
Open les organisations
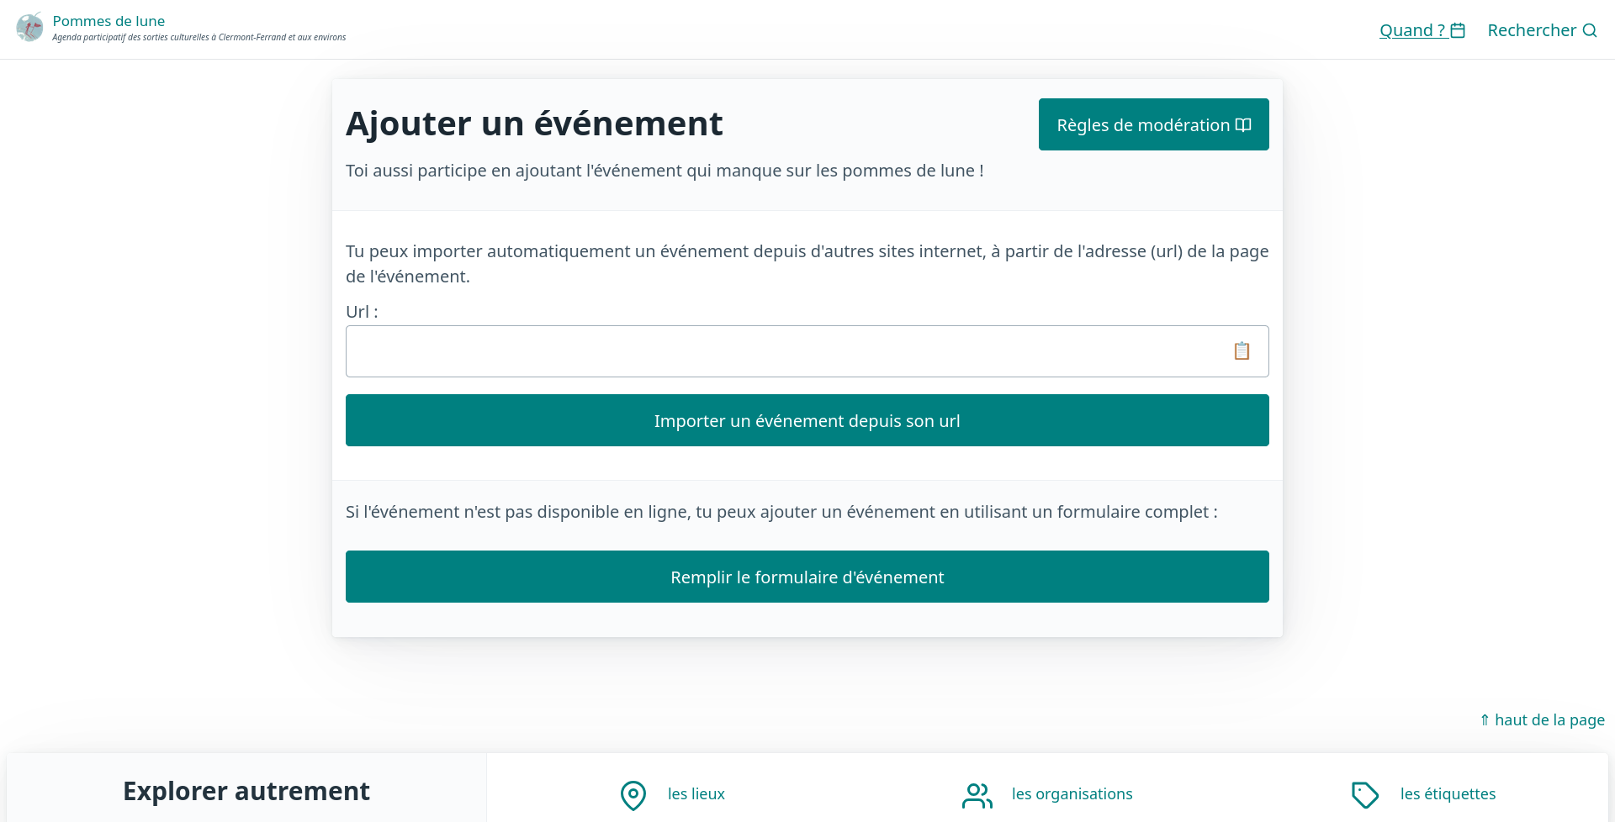tap(1072, 793)
